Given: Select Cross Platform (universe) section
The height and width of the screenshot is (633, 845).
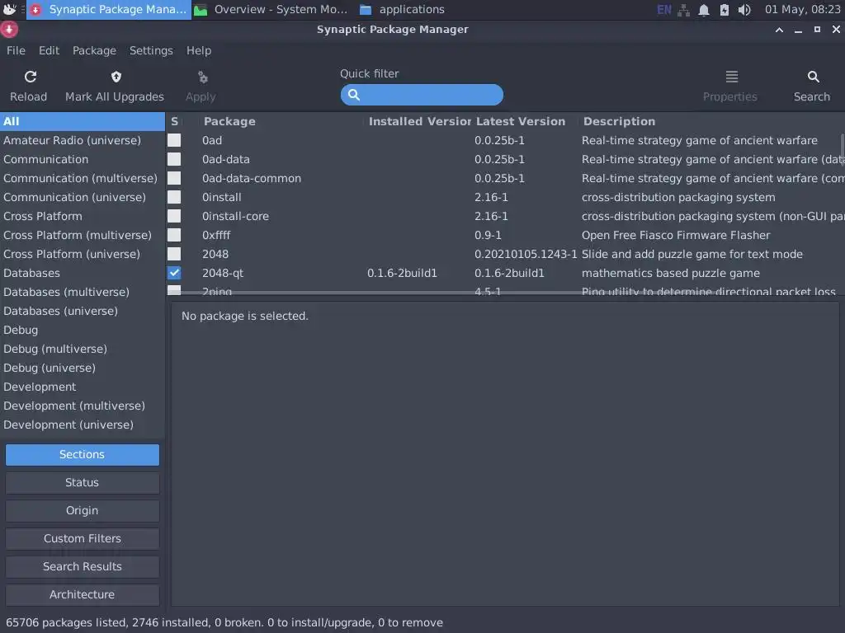Looking at the screenshot, I should coord(83,254).
